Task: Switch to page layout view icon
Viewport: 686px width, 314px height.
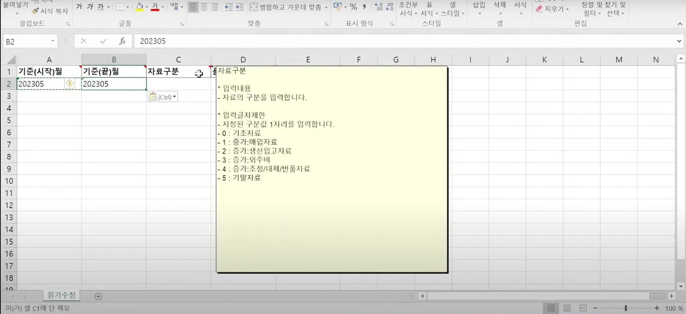Action: click(x=567, y=308)
